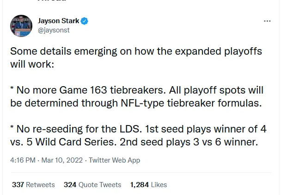Click the blue verified badge icon
Screen dimensions: 281x195
[x=85, y=21]
